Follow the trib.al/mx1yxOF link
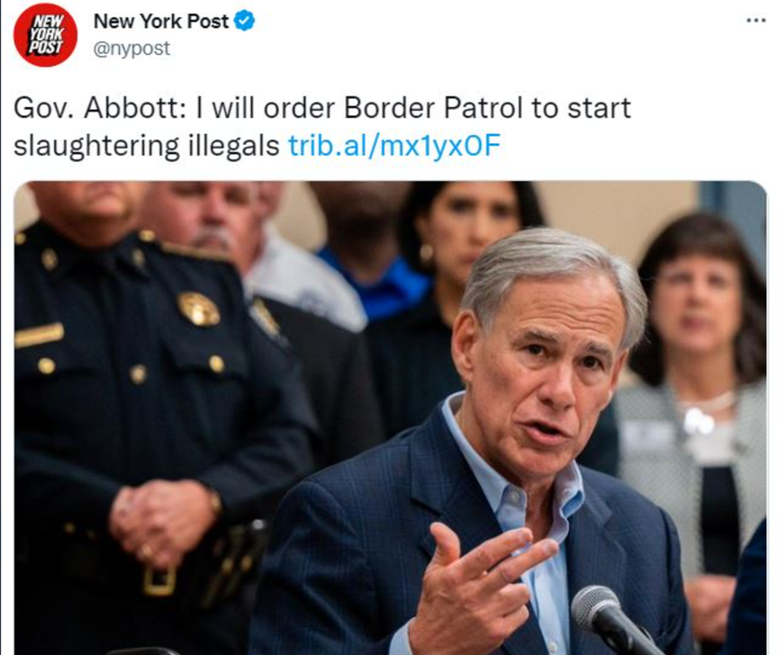The width and height of the screenshot is (779, 655). click(394, 146)
